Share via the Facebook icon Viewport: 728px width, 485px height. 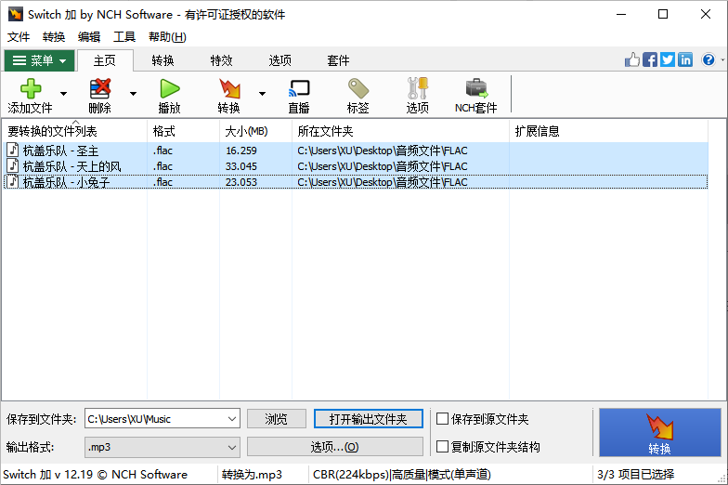pyautogui.click(x=650, y=59)
